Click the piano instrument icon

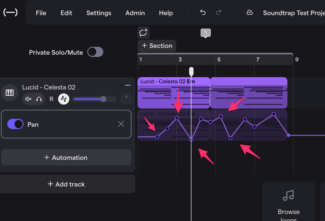coord(10,93)
